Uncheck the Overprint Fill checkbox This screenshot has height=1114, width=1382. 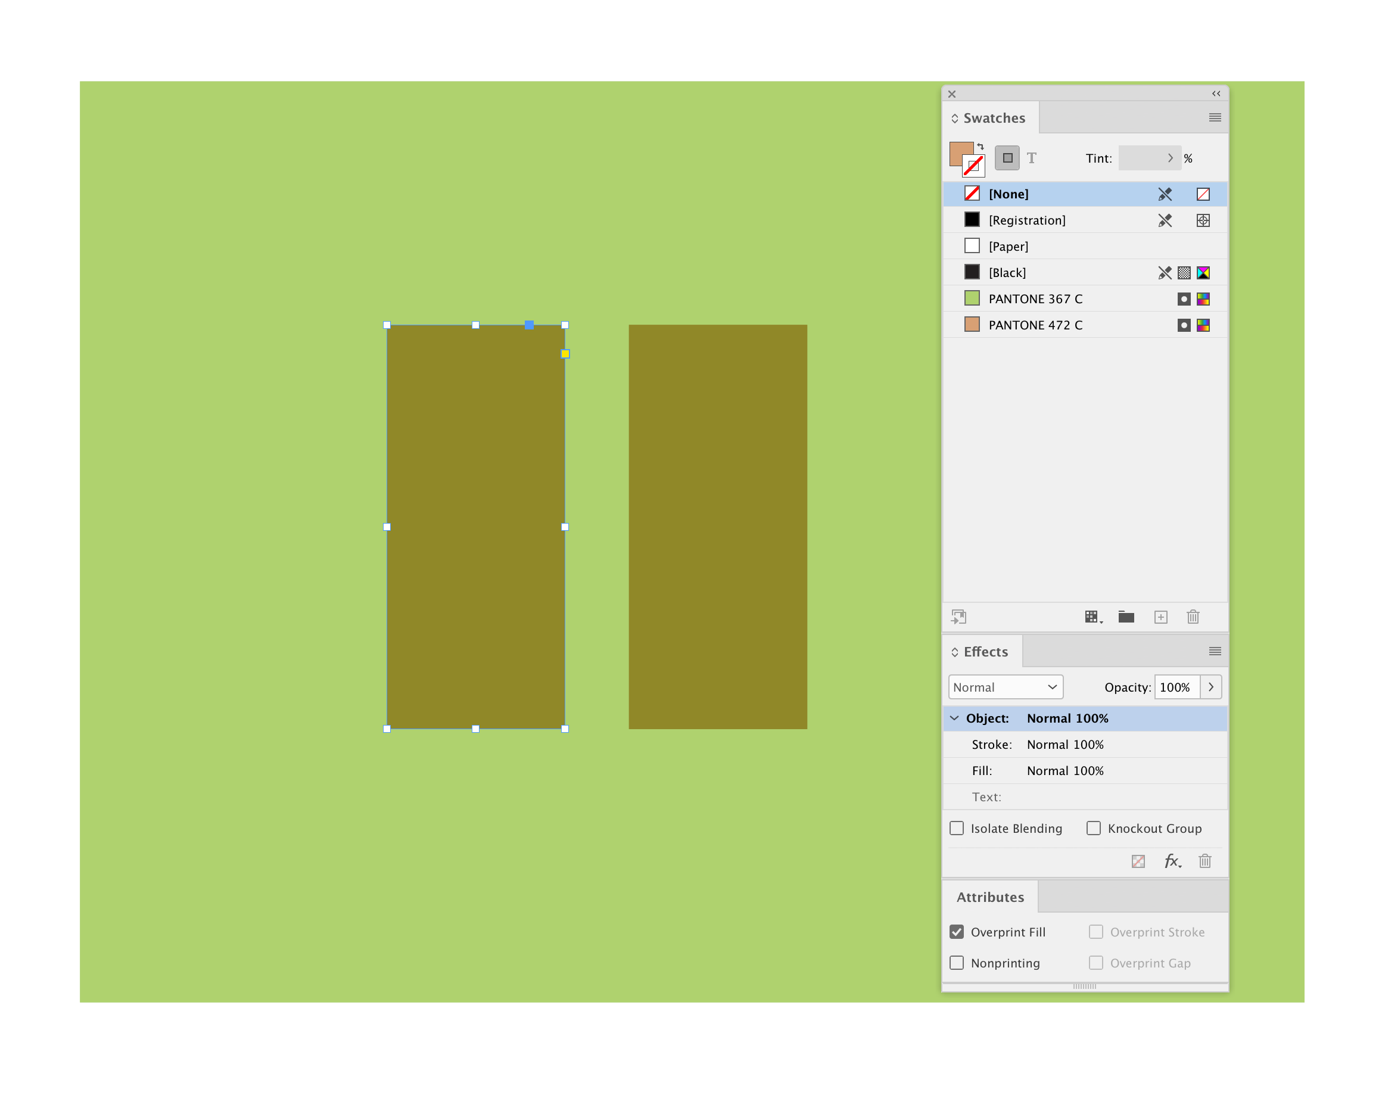(x=957, y=931)
